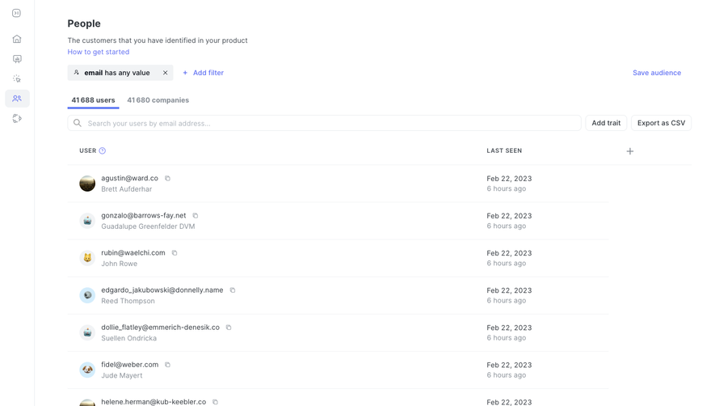Expand the sidebar with the top toggle icon
The image size is (715, 406).
(x=16, y=13)
